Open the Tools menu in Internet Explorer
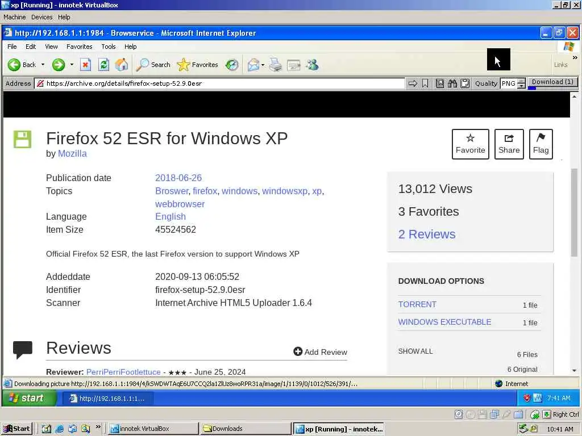Screen dimensions: 582x436 coord(109,47)
